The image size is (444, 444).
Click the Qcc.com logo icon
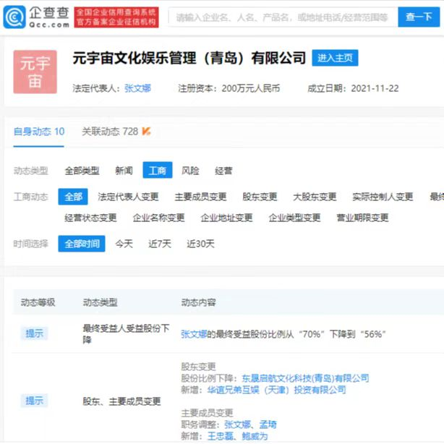click(x=14, y=17)
